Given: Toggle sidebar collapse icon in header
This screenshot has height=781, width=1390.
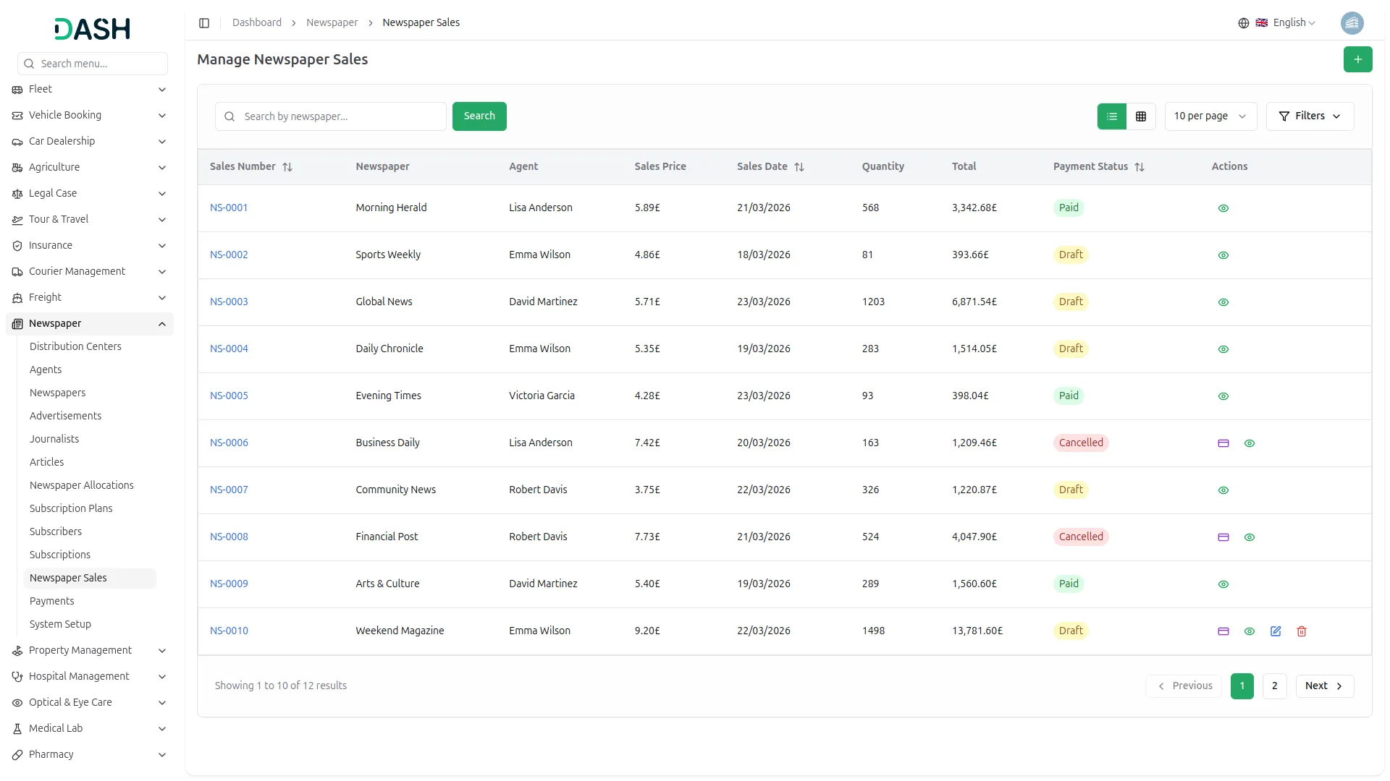Looking at the screenshot, I should click(204, 23).
